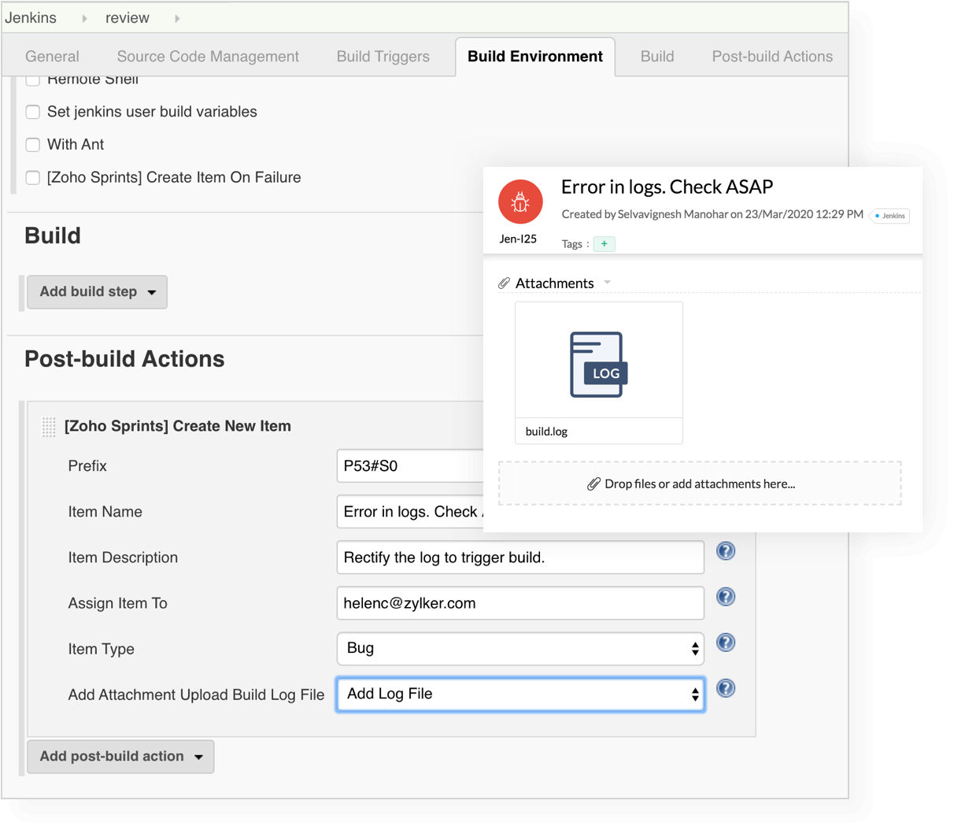
Task: Click the Jen-I25 item ID text
Action: click(x=518, y=239)
